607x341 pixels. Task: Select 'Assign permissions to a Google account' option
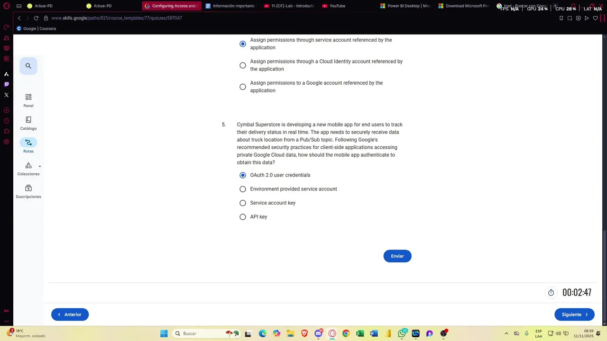pos(243,87)
